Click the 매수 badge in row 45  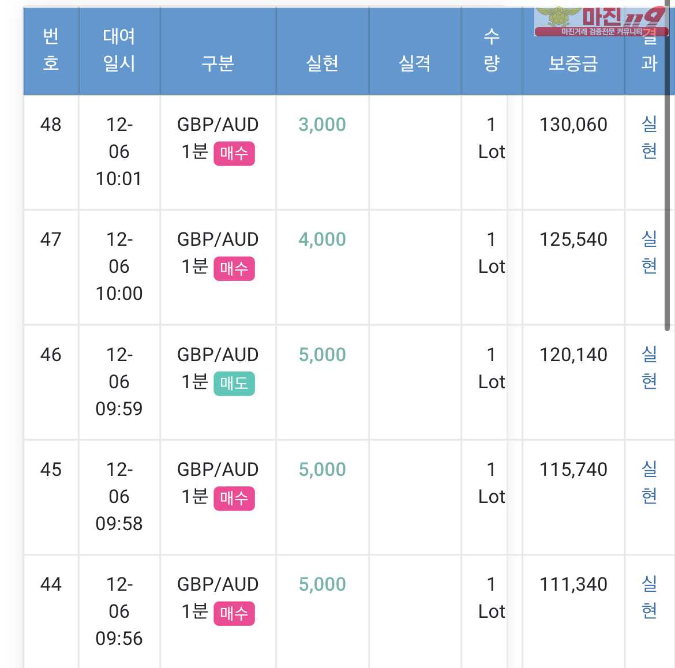click(x=234, y=498)
